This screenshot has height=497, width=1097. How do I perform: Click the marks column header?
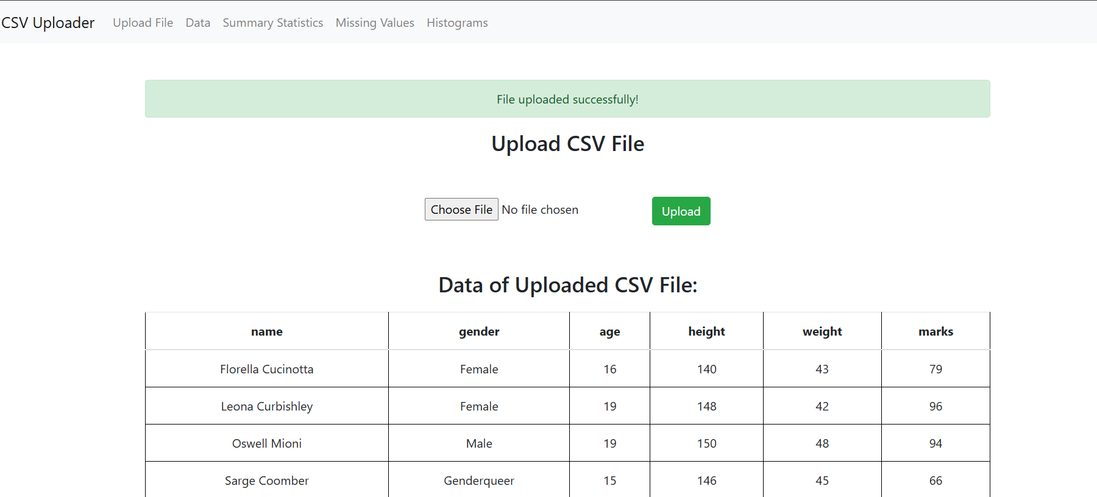(935, 331)
